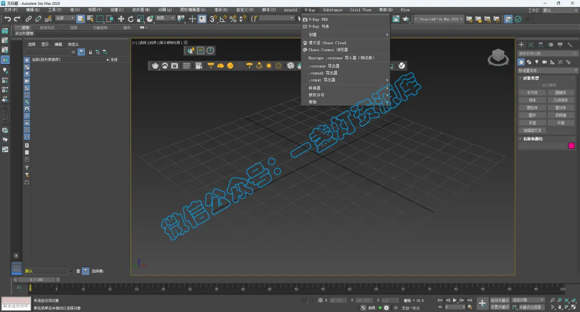Image resolution: width=580 pixels, height=312 pixels.
Task: Select the Space Warps category icon
Action: (x=560, y=62)
